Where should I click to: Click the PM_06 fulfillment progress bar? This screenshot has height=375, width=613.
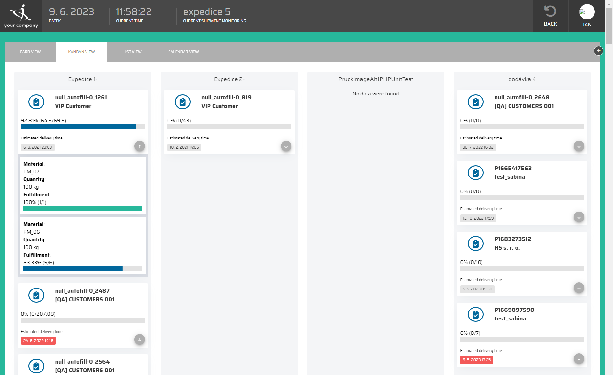[83, 269]
